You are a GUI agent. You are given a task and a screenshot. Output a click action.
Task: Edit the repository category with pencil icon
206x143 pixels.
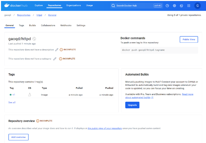pyautogui.click(x=55, y=59)
